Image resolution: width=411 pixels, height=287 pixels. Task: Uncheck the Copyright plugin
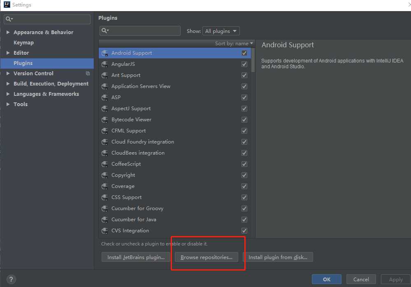point(244,175)
